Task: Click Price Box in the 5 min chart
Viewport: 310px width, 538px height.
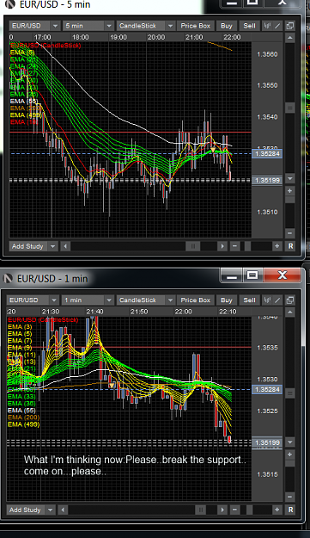Action: [196, 26]
